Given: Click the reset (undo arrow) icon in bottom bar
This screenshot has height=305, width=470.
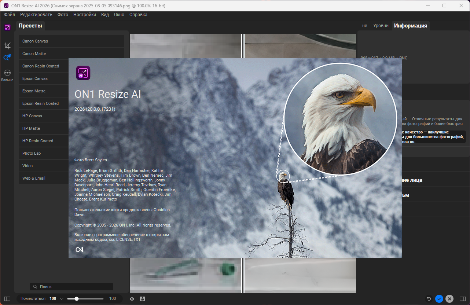Looking at the screenshot, I should click(429, 299).
